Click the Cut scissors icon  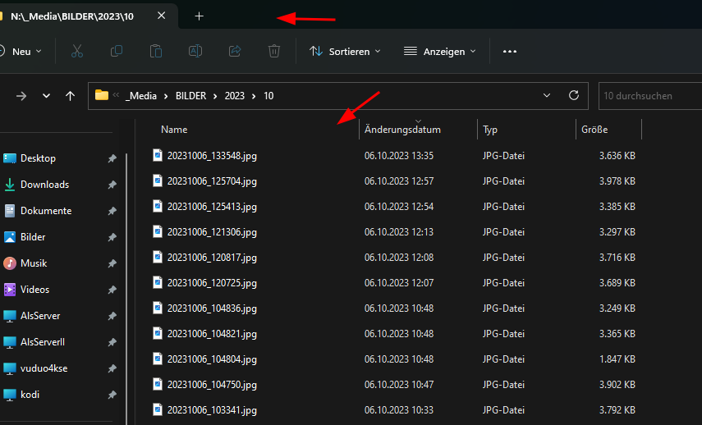click(x=77, y=52)
